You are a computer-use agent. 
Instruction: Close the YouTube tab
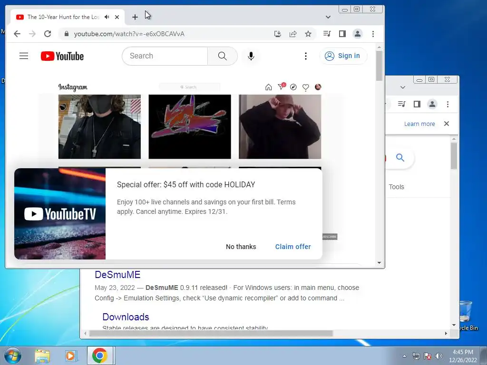tap(117, 17)
